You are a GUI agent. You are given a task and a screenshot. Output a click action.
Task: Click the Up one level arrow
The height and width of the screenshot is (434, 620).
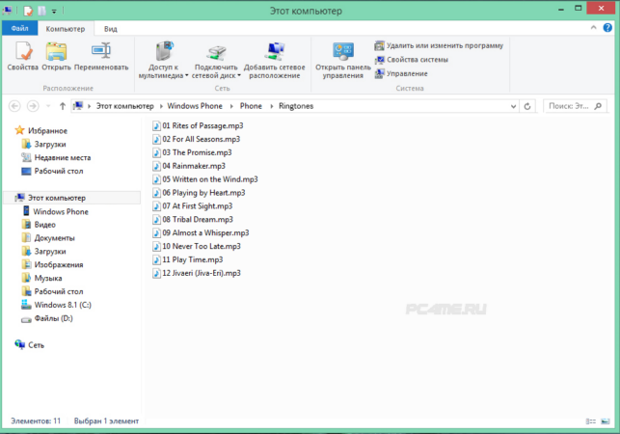click(x=62, y=106)
